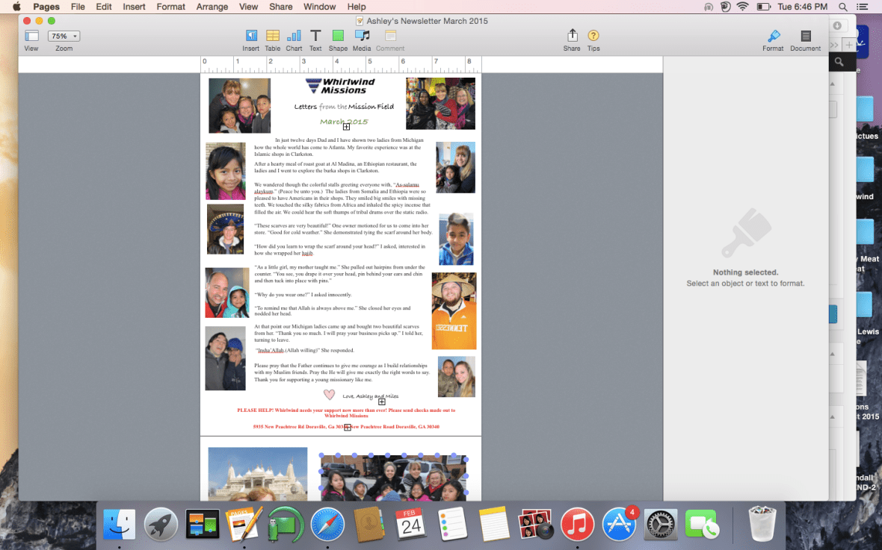882x550 pixels.
Task: Open the zoom level dropdown showing 75%
Action: click(x=64, y=35)
